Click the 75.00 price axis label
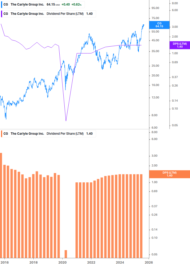The image size is (190, 266). coord(155,18)
